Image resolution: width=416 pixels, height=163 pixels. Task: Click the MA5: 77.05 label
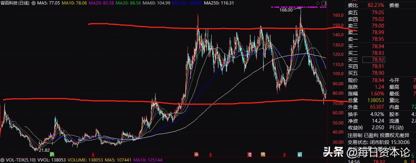(48, 3)
